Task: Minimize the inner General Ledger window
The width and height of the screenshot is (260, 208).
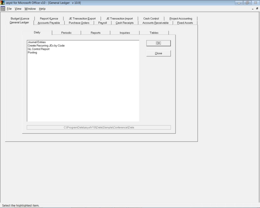Action: [252, 9]
